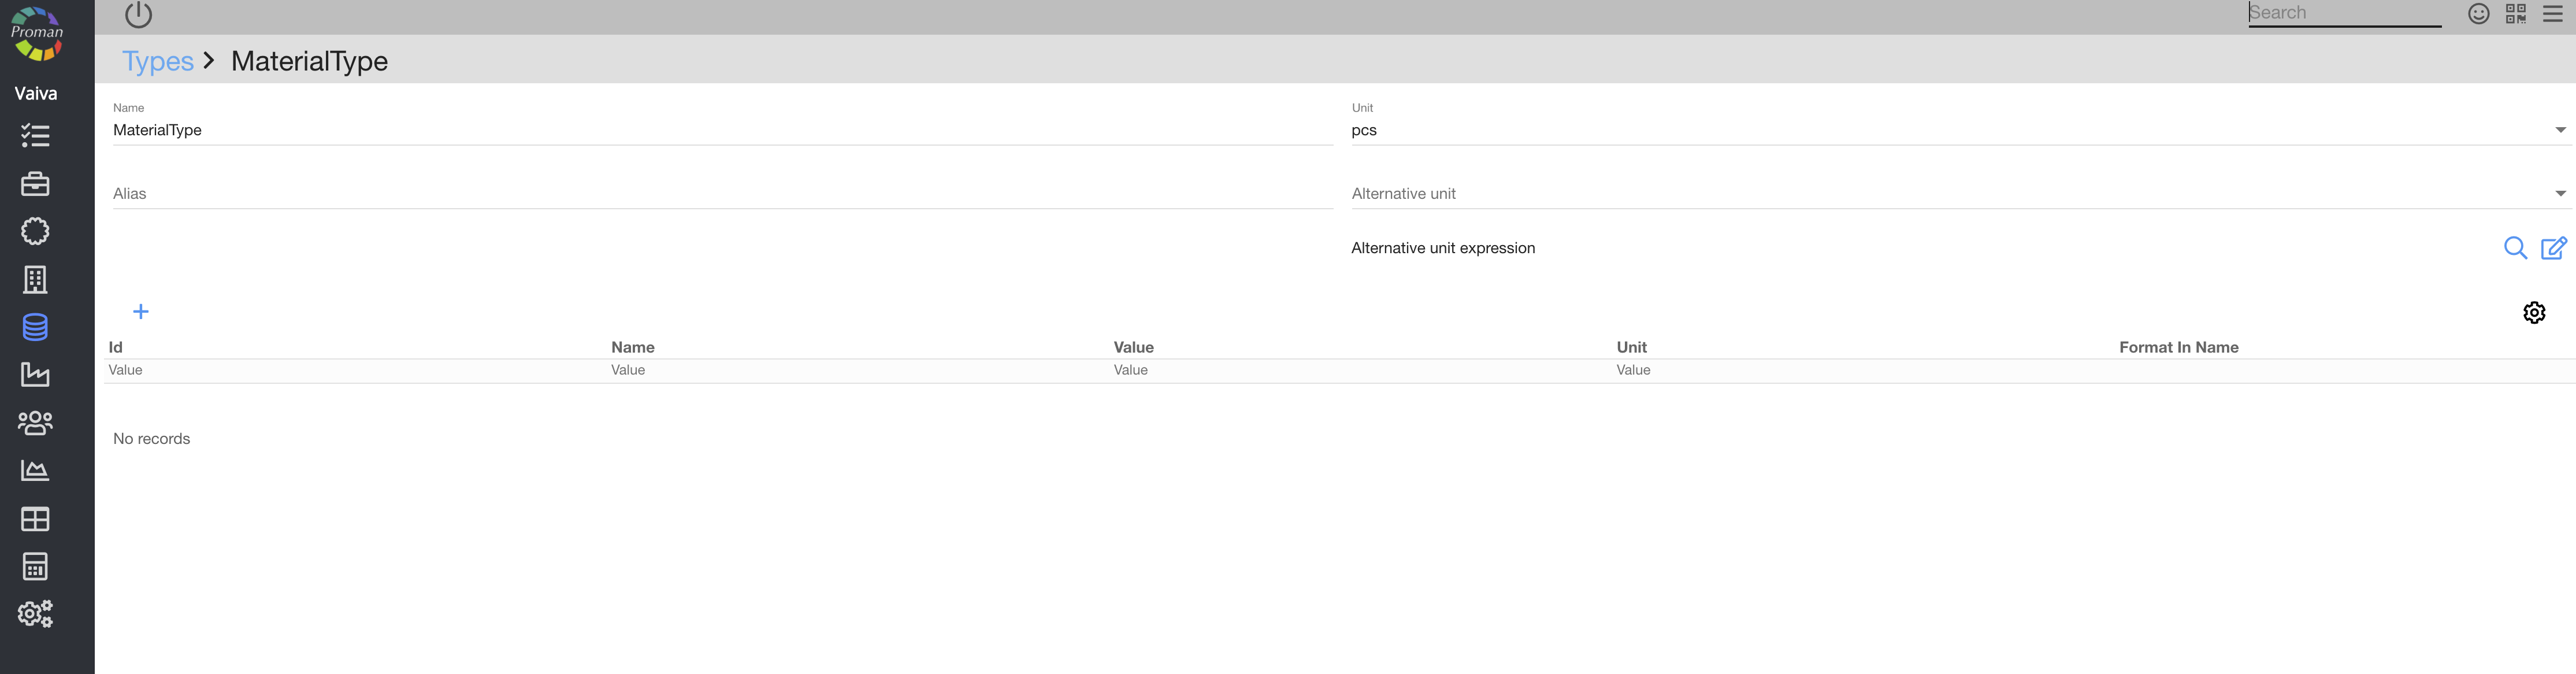
Task: Click the Alias input field
Action: pyautogui.click(x=720, y=194)
